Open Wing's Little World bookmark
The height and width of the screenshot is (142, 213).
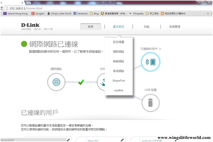pos(59,14)
